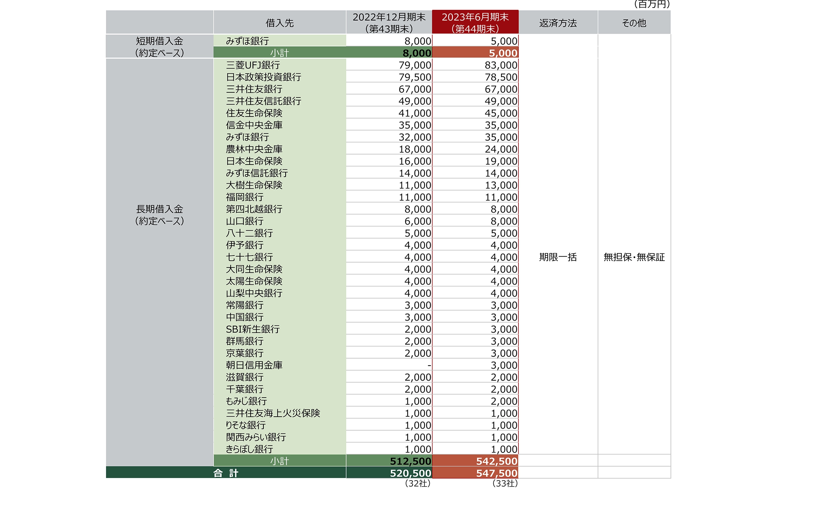This screenshot has height=509, width=818.
Task: Click the 三菱UFJ銀行 lender name
Action: click(253, 65)
